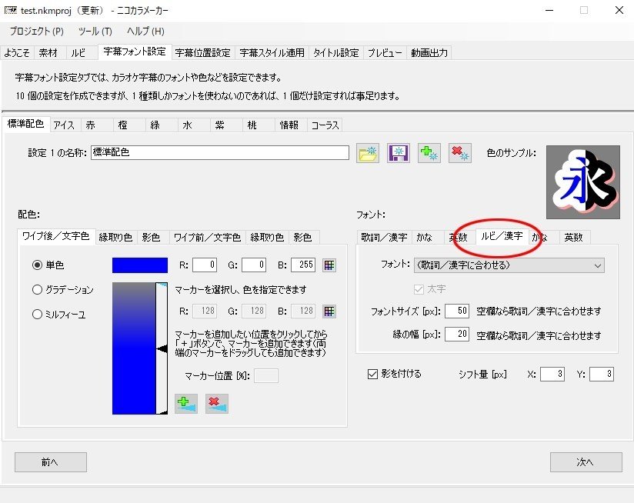Click 縁の幅 field showing 20

pos(457,334)
